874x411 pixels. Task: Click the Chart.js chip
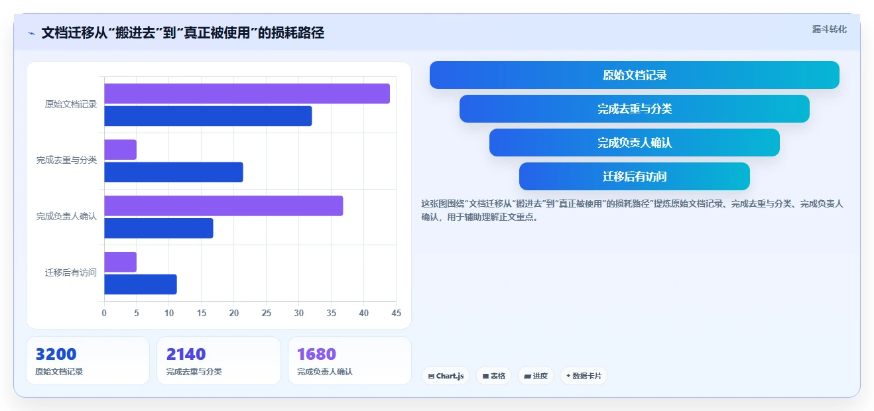pos(446,376)
